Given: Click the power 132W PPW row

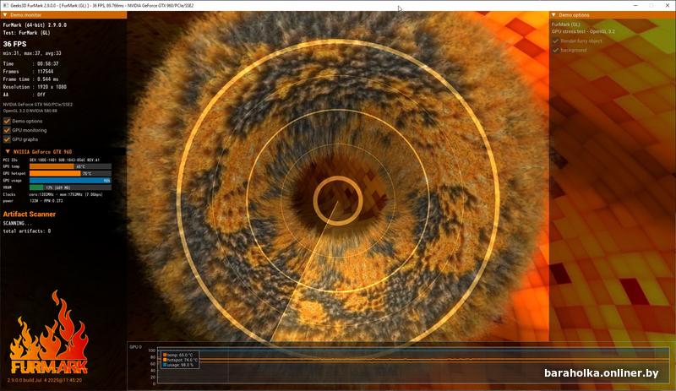Looking at the screenshot, I should click(x=33, y=201).
